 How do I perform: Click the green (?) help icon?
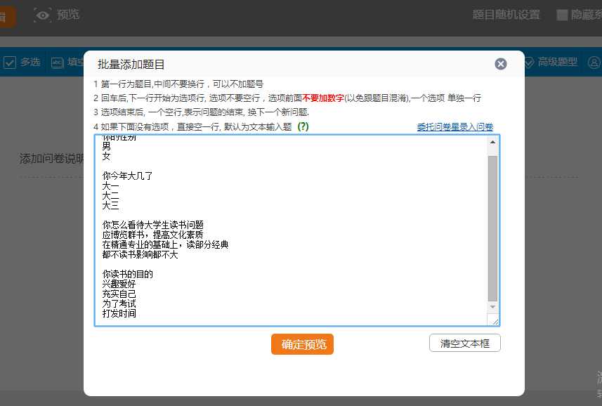pyautogui.click(x=303, y=126)
